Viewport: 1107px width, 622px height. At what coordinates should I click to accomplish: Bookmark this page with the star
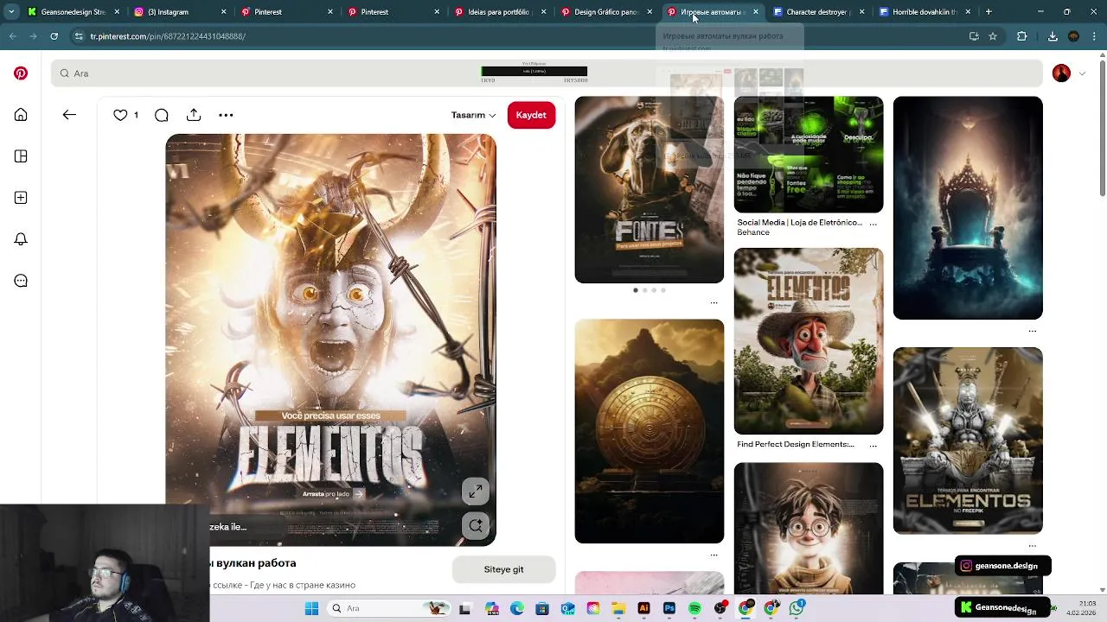point(993,36)
